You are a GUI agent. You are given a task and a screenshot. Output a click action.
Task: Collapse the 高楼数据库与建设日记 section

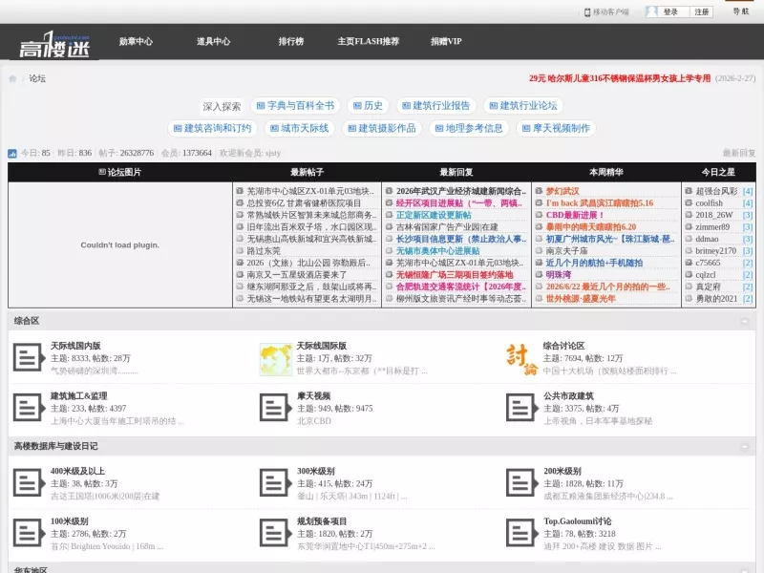click(745, 446)
